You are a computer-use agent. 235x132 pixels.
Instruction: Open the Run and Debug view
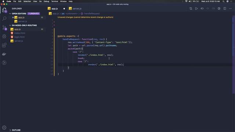4,36
